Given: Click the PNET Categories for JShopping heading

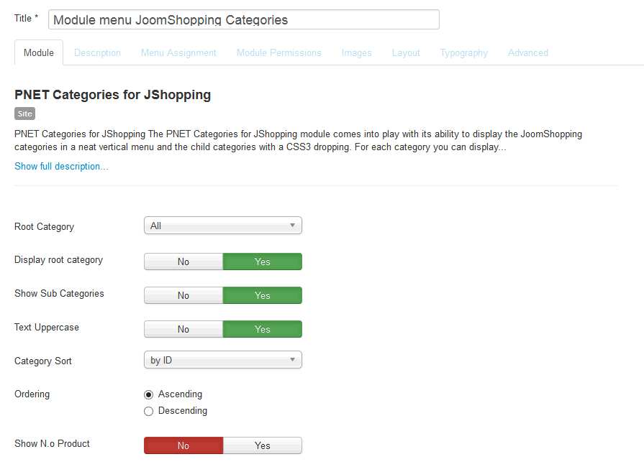Looking at the screenshot, I should pos(112,95).
